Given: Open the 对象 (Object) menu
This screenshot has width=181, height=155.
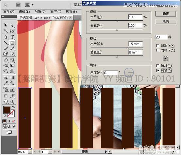Looking at the screenshot, I should pos(40,12).
